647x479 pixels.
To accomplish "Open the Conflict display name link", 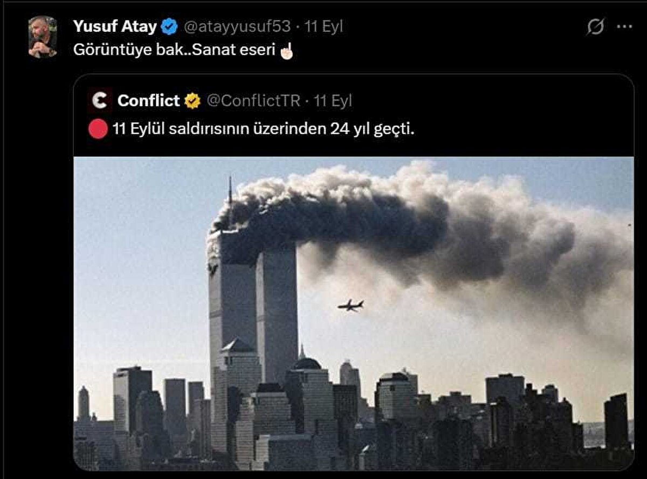I will click(148, 101).
